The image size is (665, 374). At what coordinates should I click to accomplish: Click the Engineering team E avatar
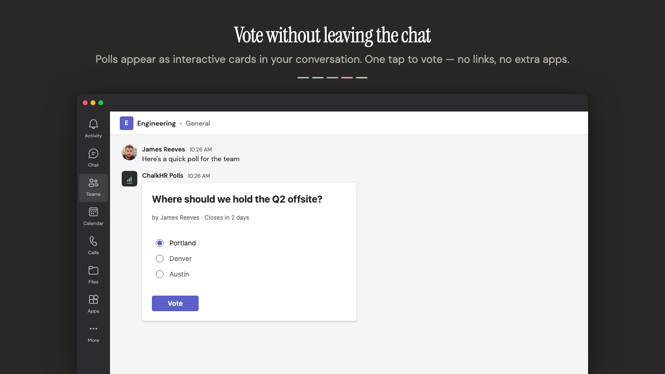[127, 123]
